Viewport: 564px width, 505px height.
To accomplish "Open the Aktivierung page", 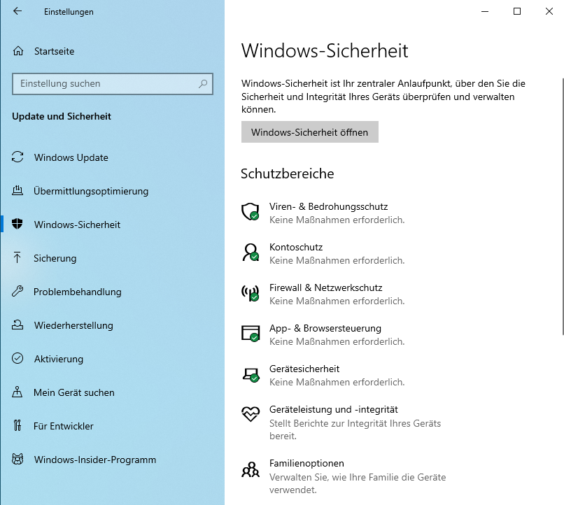I will [112, 359].
